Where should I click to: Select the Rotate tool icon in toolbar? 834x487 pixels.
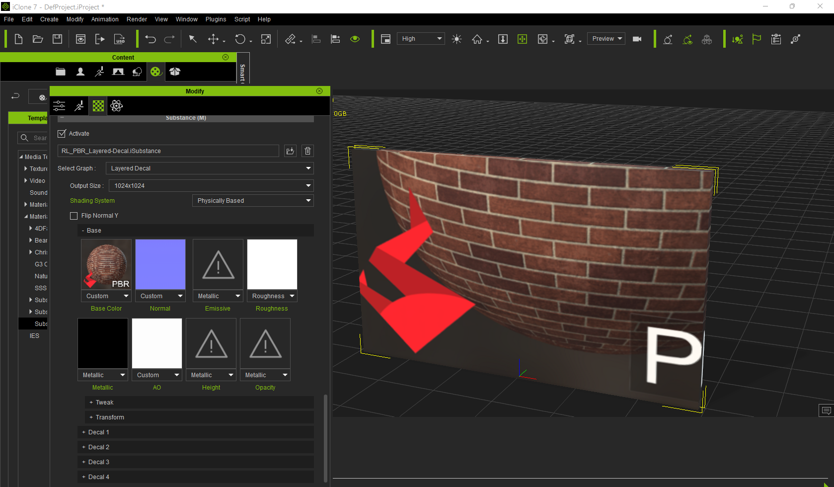point(240,39)
